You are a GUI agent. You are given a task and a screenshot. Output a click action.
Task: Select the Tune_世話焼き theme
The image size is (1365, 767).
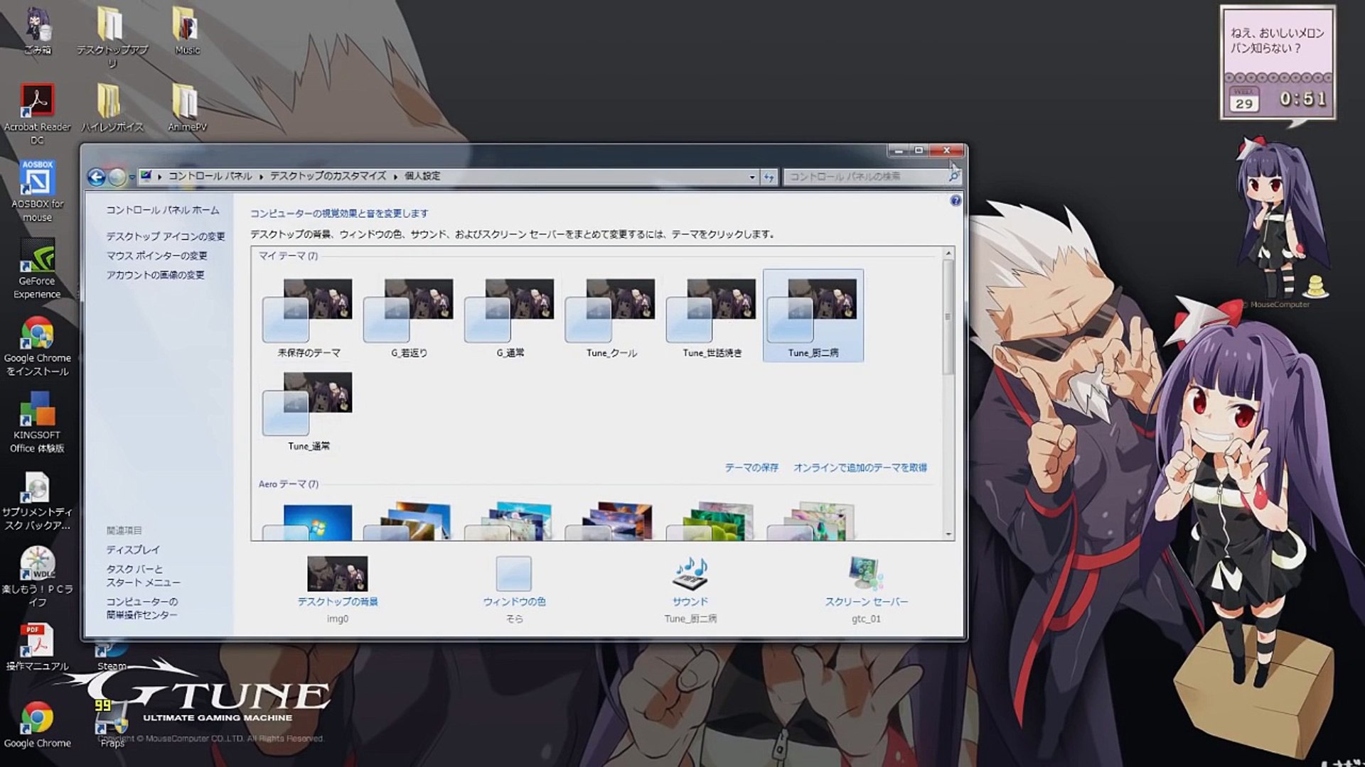click(712, 316)
